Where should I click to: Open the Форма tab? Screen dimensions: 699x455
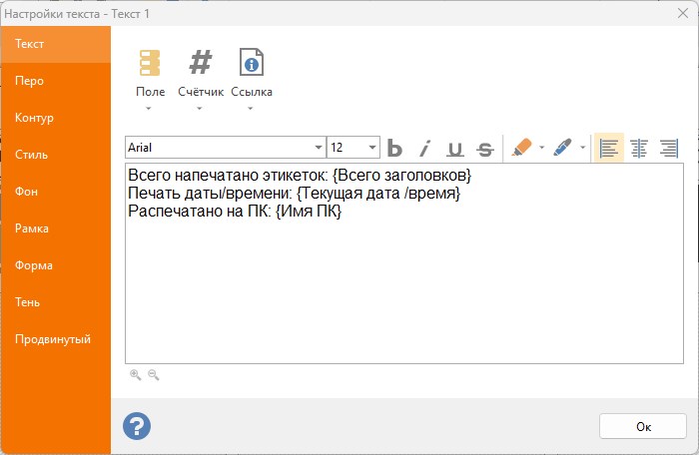coord(55,265)
